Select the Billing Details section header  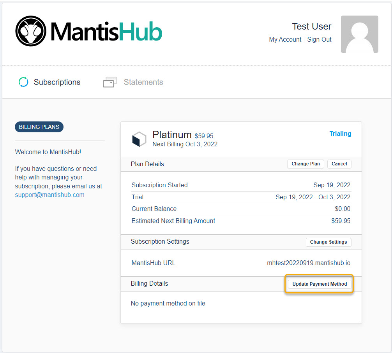pos(149,284)
